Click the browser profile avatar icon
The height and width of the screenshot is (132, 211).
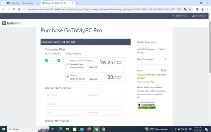coord(202,9)
